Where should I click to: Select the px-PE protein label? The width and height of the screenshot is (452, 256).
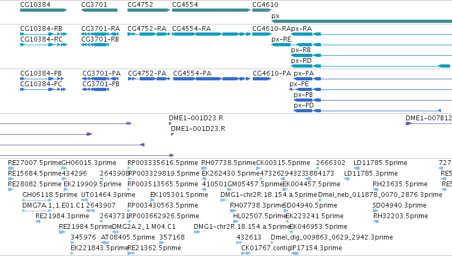click(299, 84)
